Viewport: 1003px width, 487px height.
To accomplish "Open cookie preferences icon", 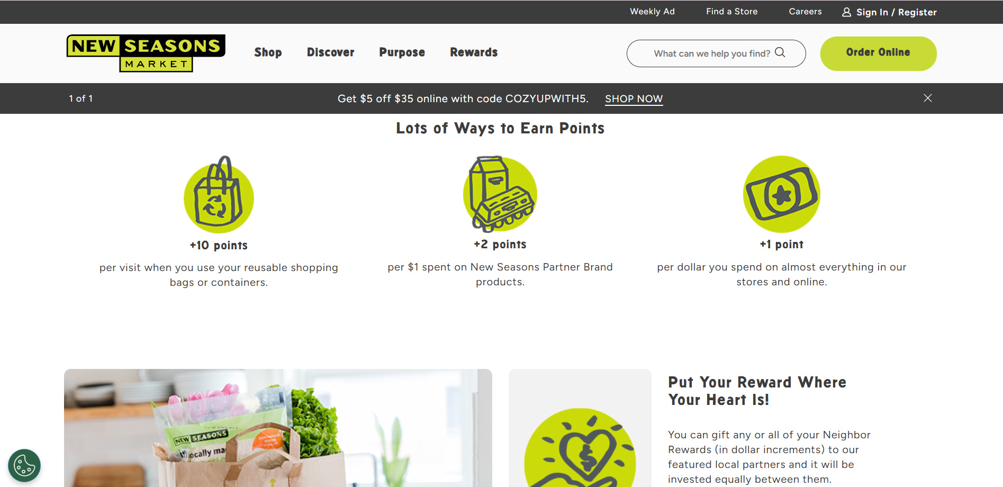I will point(24,466).
